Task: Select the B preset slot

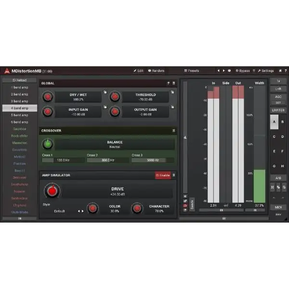Action: point(282,122)
